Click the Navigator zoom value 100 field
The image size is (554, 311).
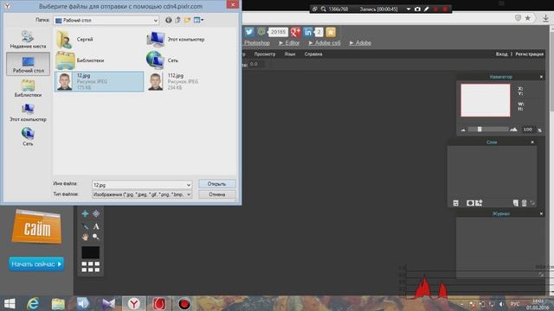[528, 130]
